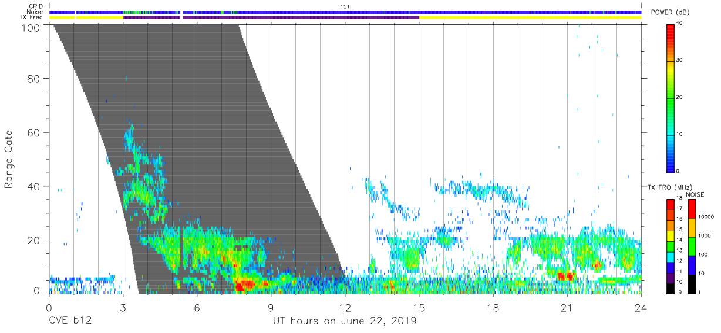Click the 6 tick label on the UT hours axis

point(197,308)
